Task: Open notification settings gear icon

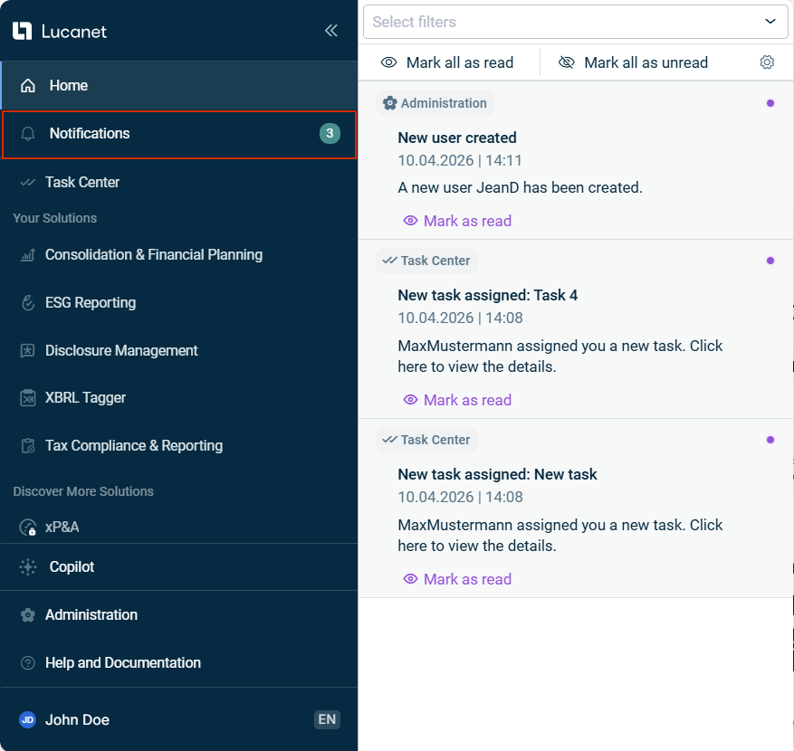Action: coord(767,62)
